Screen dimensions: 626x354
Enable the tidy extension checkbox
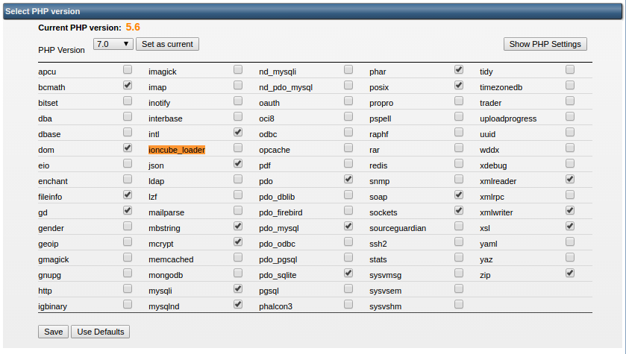pyautogui.click(x=570, y=70)
